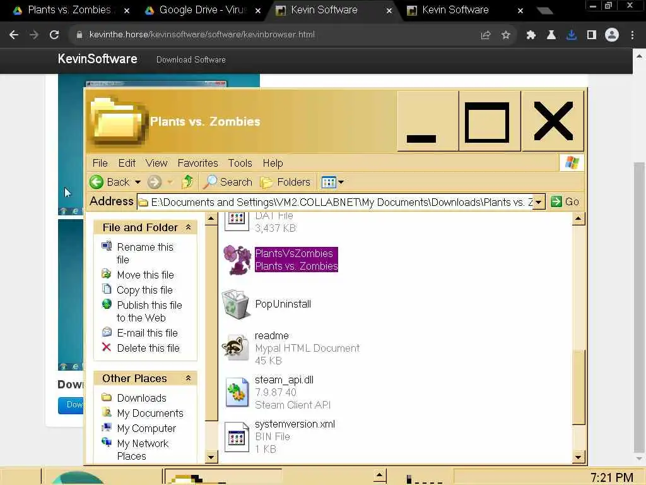Click the Download Software nav link
Viewport: 646px width, 485px height.
click(191, 59)
